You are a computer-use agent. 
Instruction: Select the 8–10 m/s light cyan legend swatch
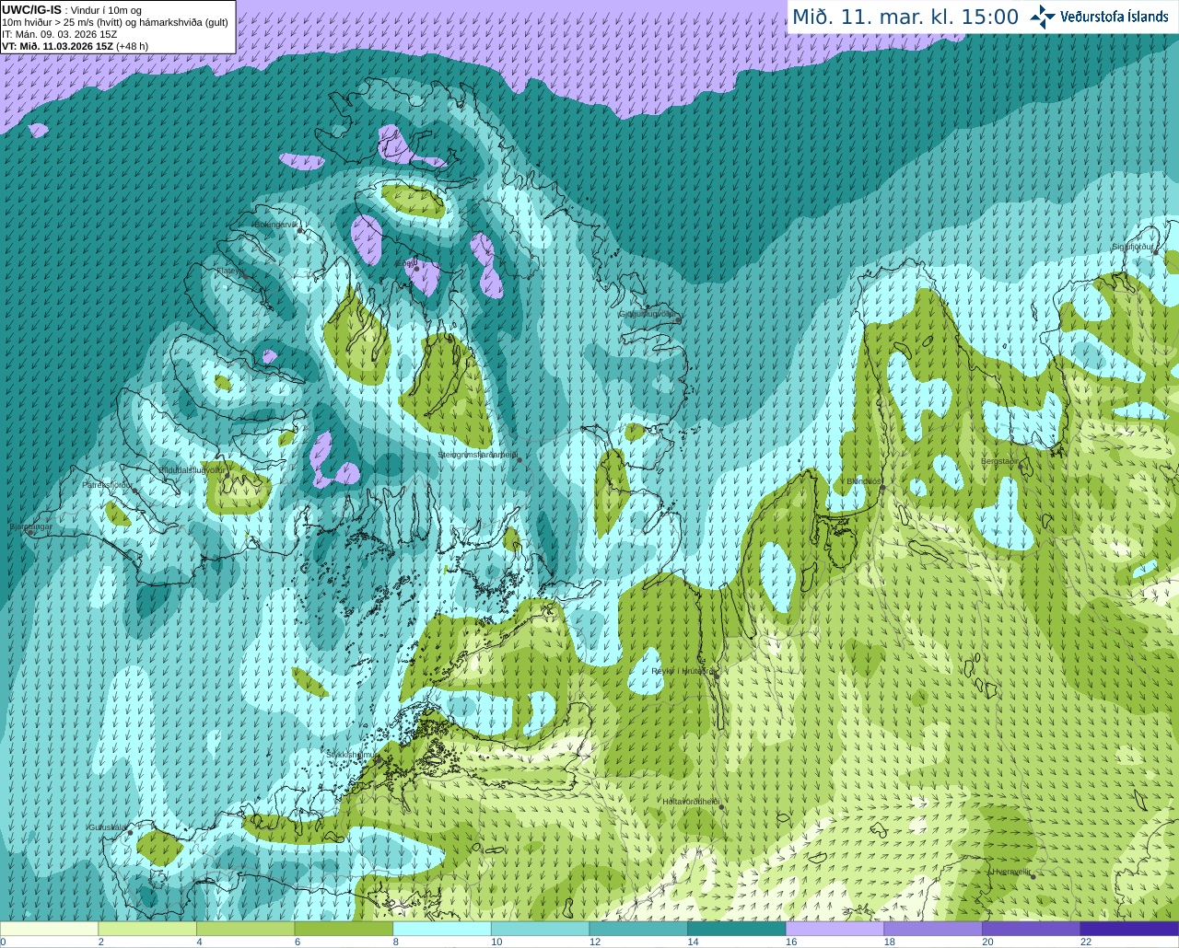(x=442, y=929)
